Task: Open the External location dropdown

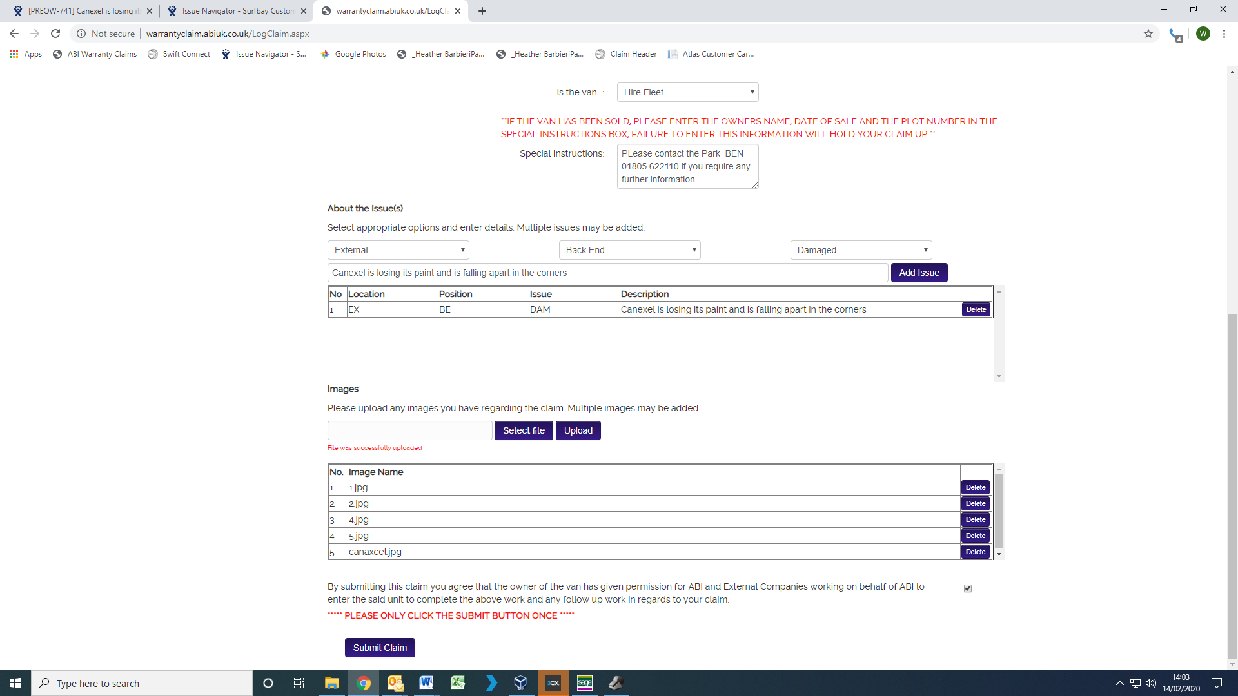Action: point(398,250)
